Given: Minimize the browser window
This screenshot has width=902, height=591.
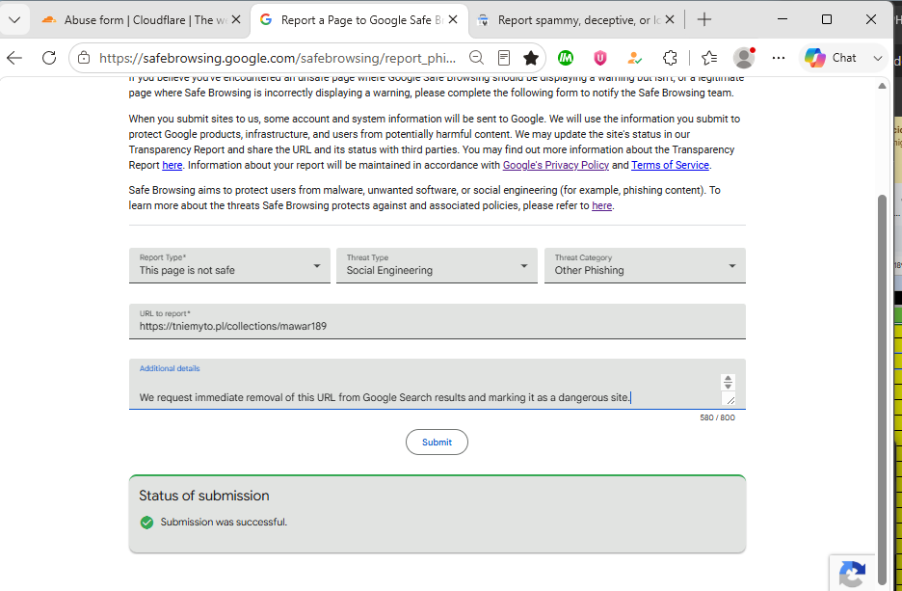Looking at the screenshot, I should (x=783, y=19).
